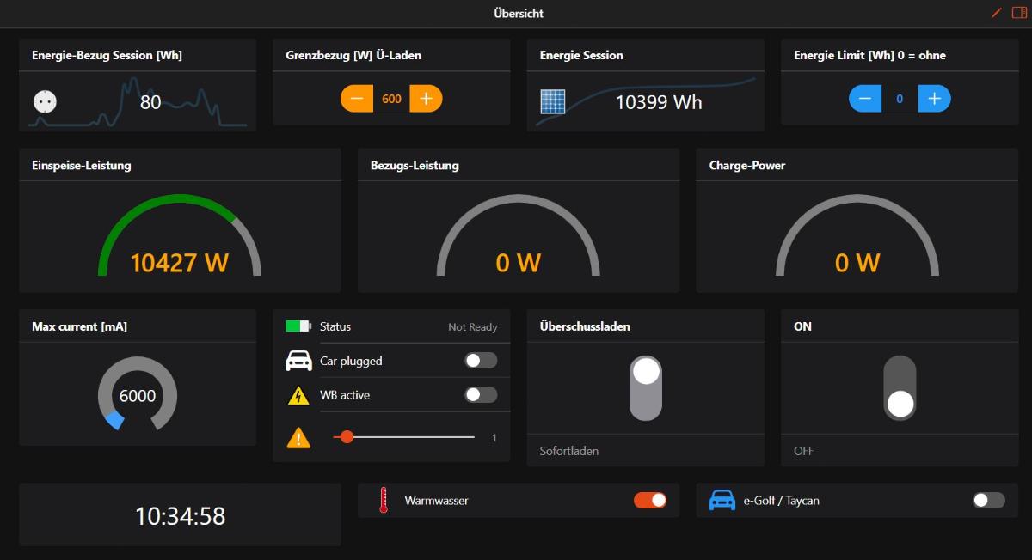The height and width of the screenshot is (560, 1032).
Task: Click the orange slider handle next to warning triangle
Action: point(347,437)
